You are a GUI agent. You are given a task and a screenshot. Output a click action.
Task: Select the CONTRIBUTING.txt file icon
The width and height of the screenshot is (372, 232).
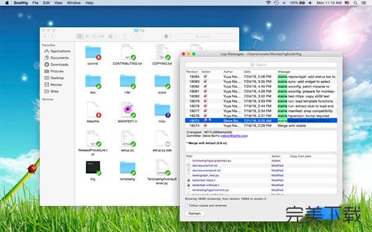coord(127,52)
